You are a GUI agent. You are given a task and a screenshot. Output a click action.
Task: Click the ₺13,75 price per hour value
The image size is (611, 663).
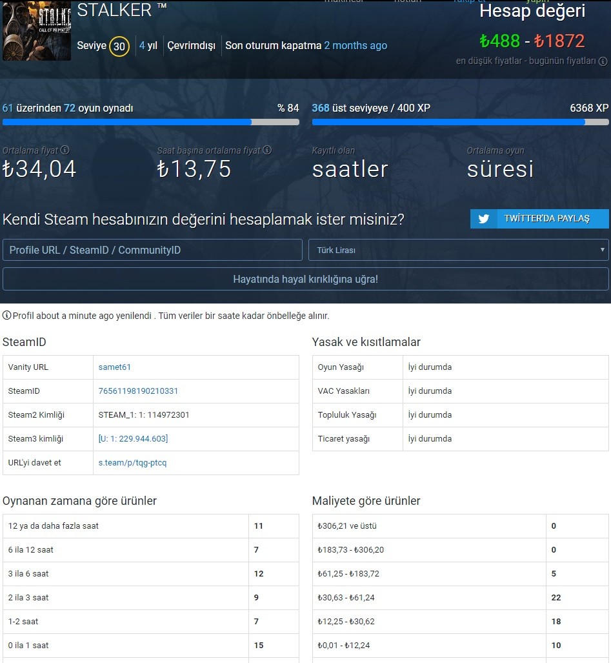tap(194, 169)
